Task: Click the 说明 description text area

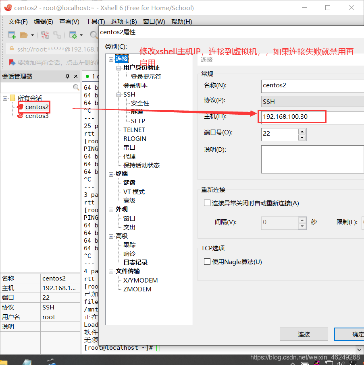Action: click(312, 159)
